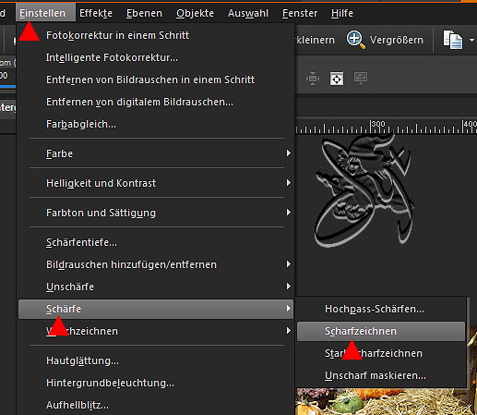Choose Unscharf maskieren submenu entry
This screenshot has width=477, height=415.
click(381, 375)
